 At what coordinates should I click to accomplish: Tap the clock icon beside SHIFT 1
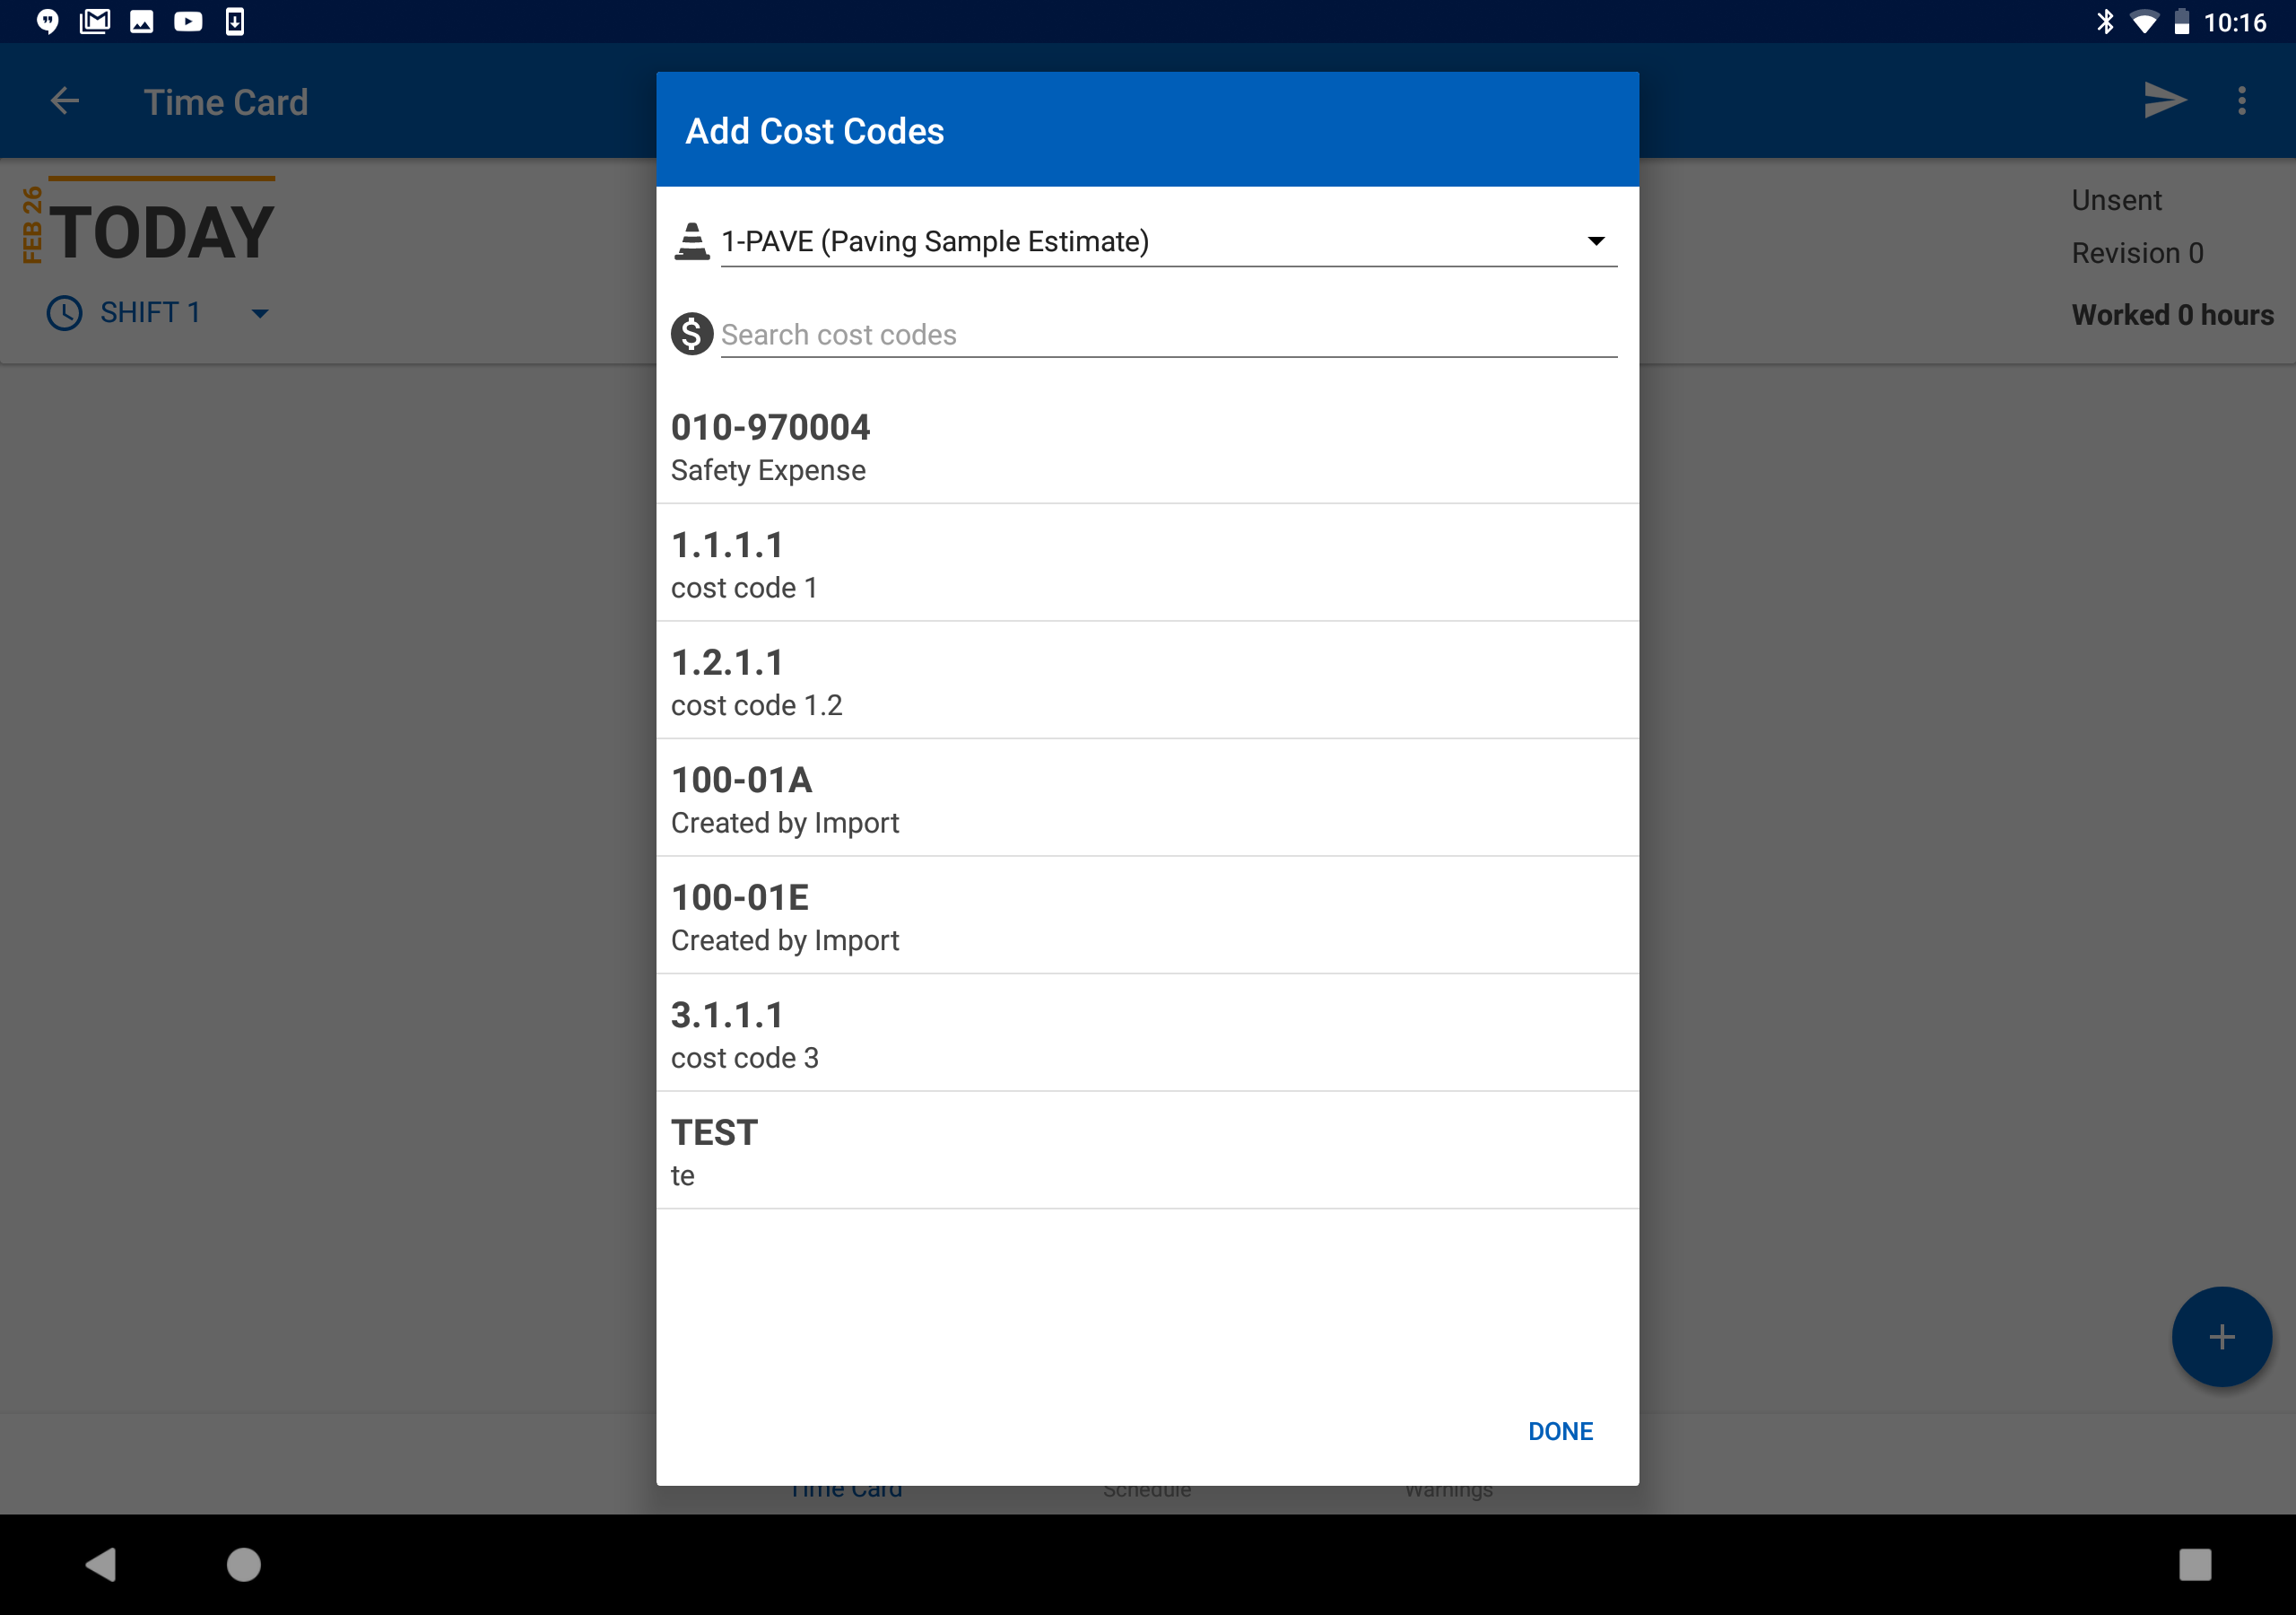(x=63, y=313)
